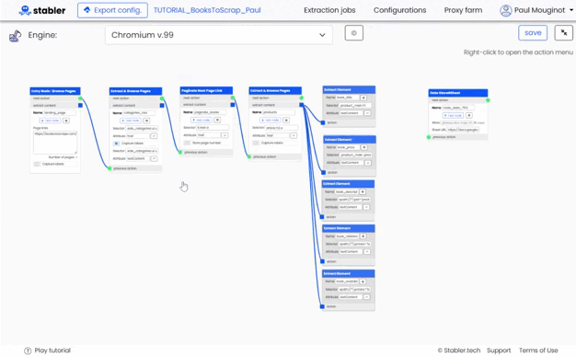
Task: Enable Store page number checkbox
Action: coord(187,143)
